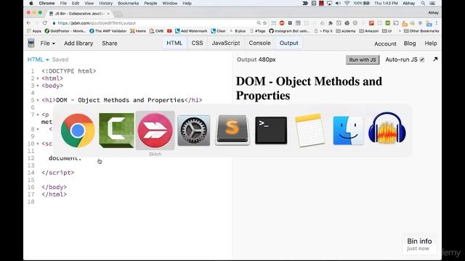465x261 pixels.
Task: Click the Bin info box
Action: point(419,244)
